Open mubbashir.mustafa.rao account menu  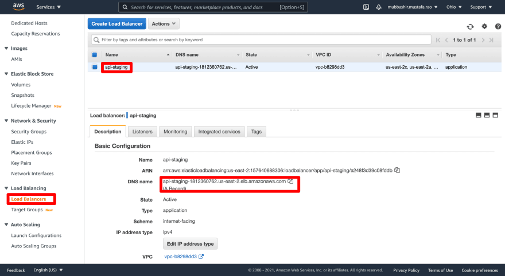click(412, 7)
